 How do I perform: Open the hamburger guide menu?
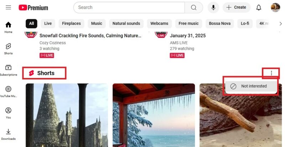8,7
